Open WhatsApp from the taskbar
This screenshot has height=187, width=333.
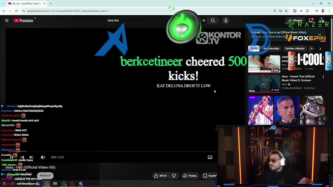click(64, 184)
